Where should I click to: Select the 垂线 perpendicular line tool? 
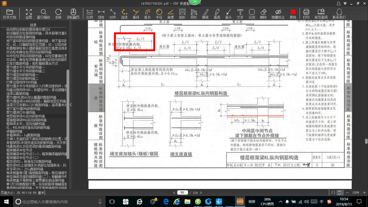click(136, 14)
